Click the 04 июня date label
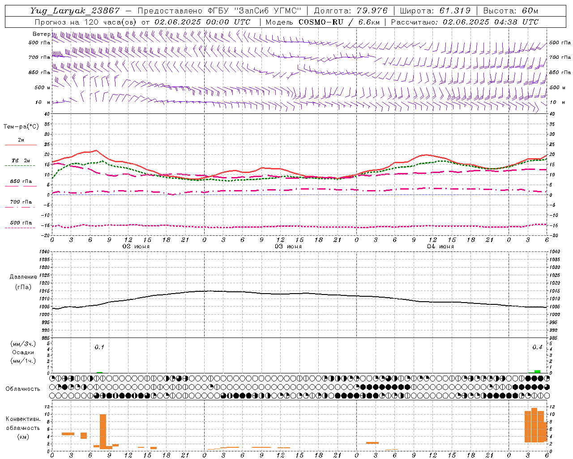 440,247
